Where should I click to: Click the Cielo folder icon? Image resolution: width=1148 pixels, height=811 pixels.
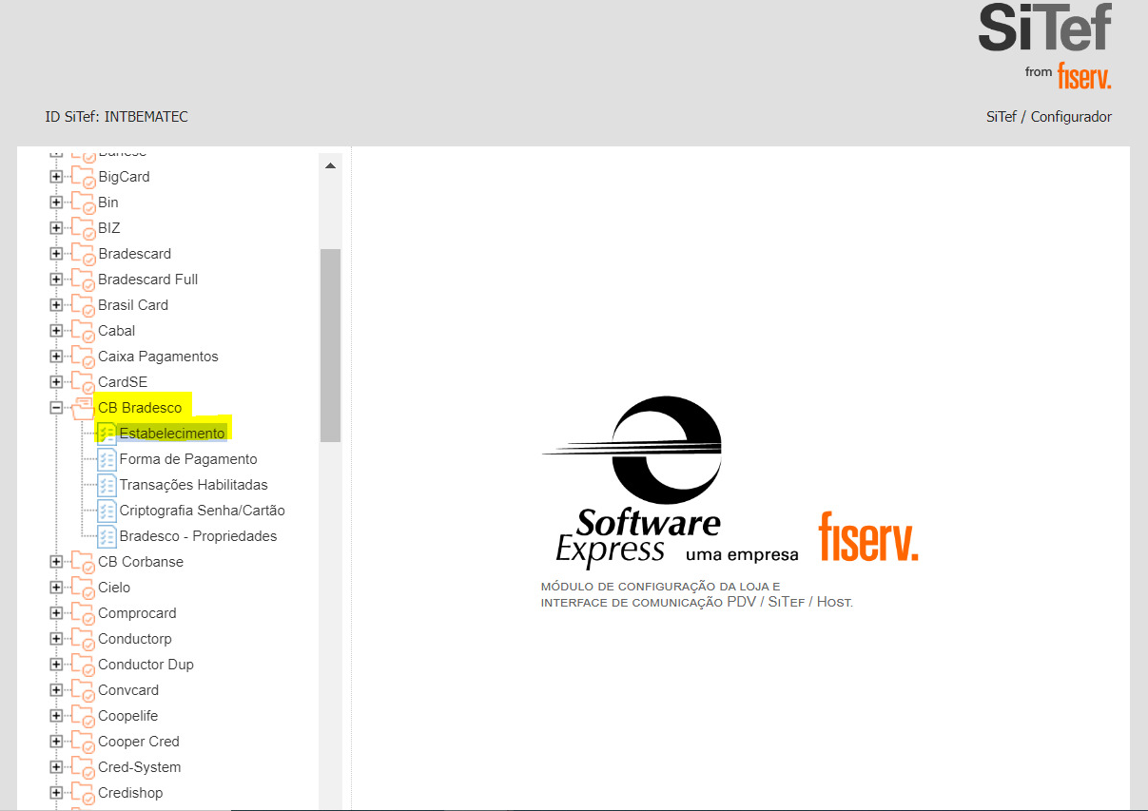click(x=83, y=588)
